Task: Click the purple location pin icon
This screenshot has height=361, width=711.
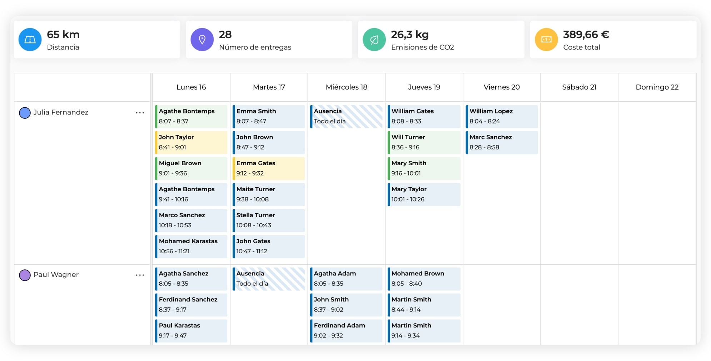Action: (x=202, y=40)
